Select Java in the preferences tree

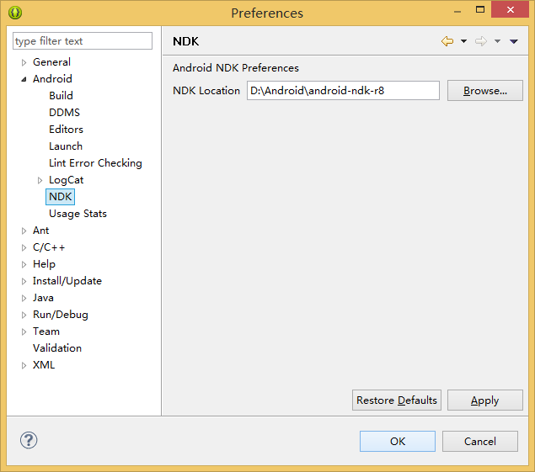click(43, 298)
